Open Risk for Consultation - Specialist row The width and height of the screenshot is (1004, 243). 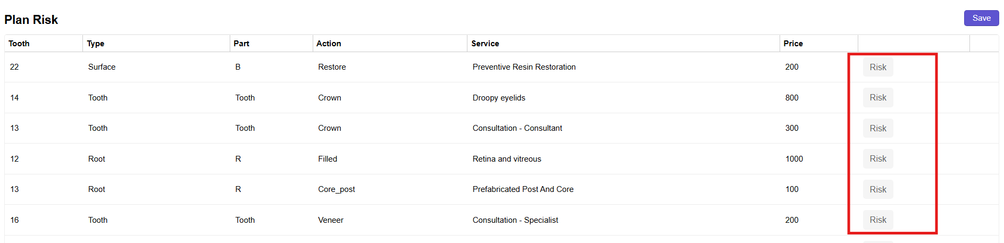click(x=878, y=220)
